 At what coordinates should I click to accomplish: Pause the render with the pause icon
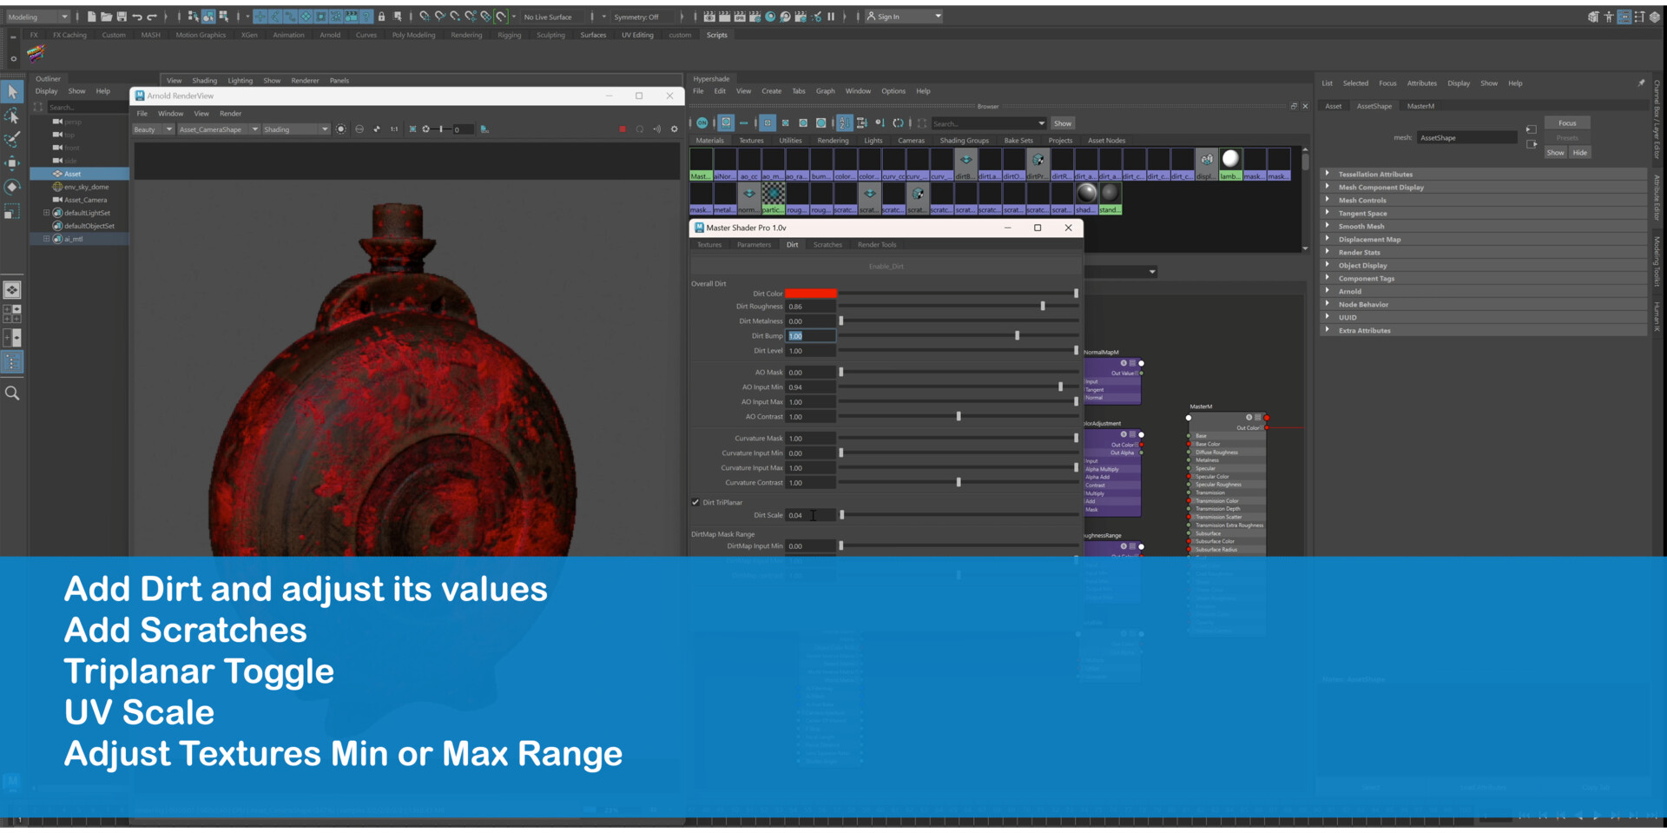coord(831,16)
